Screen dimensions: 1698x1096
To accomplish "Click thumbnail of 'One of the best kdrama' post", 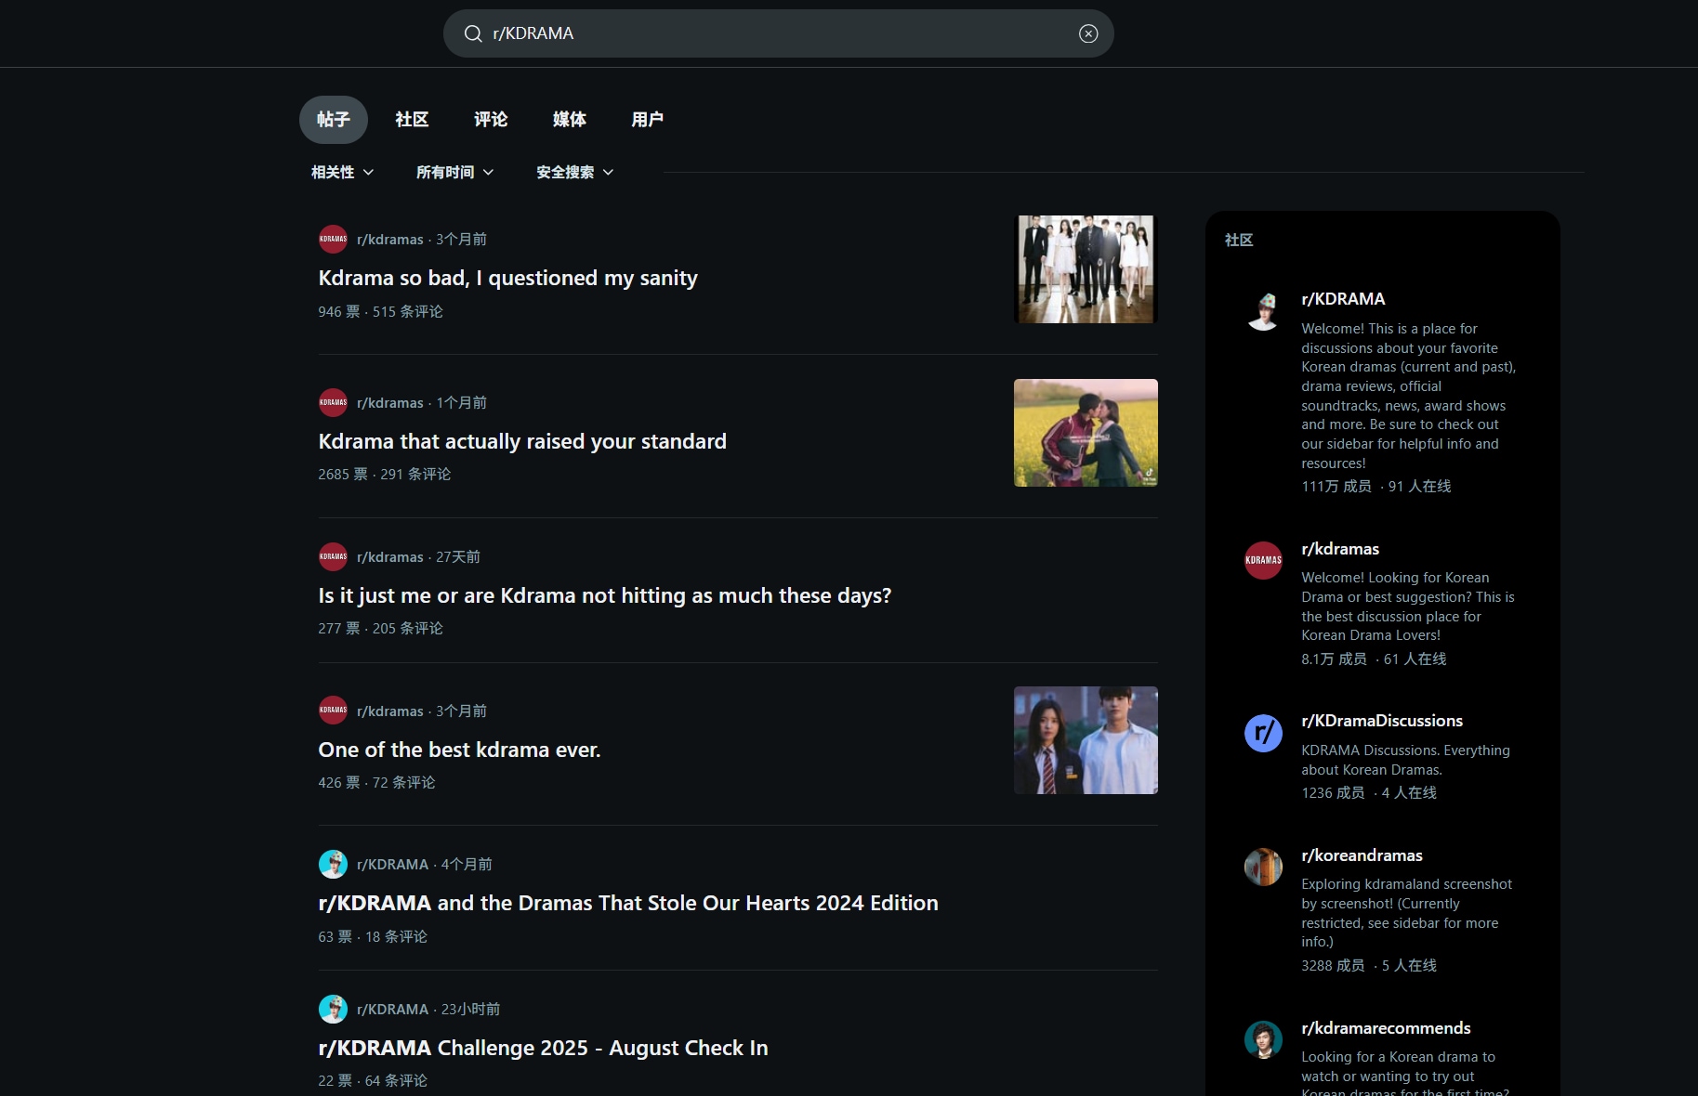I will (x=1086, y=740).
